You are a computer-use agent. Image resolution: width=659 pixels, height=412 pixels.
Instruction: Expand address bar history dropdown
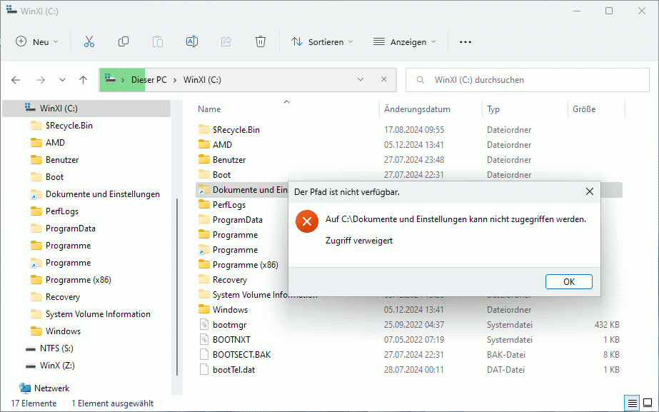[x=360, y=79]
